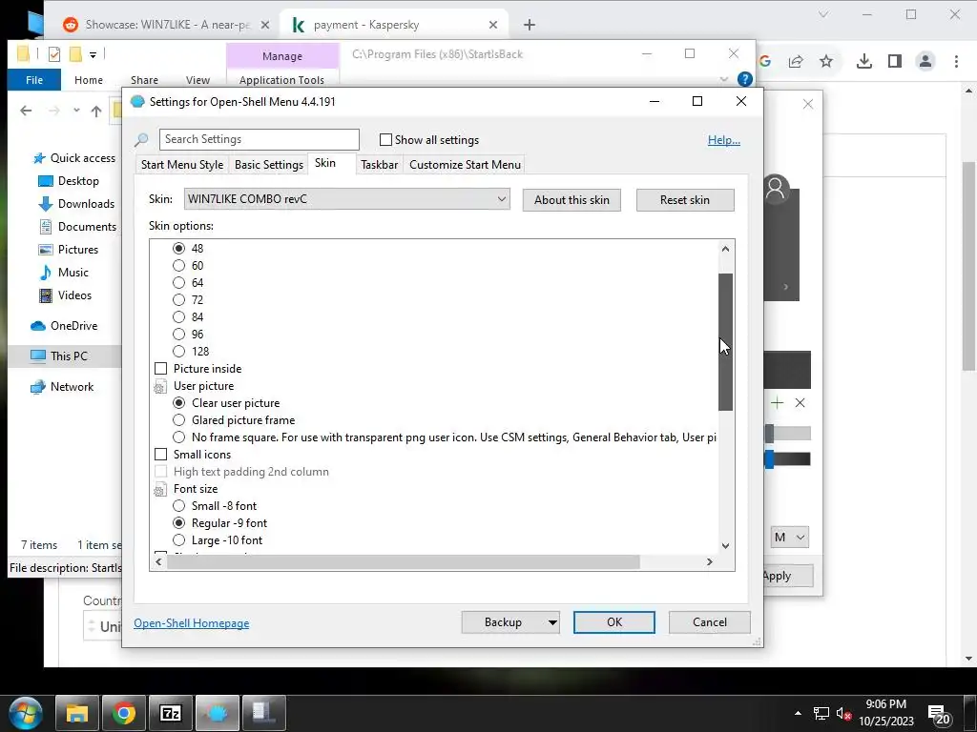Enable Show all settings checkbox
977x732 pixels.
pyautogui.click(x=385, y=140)
